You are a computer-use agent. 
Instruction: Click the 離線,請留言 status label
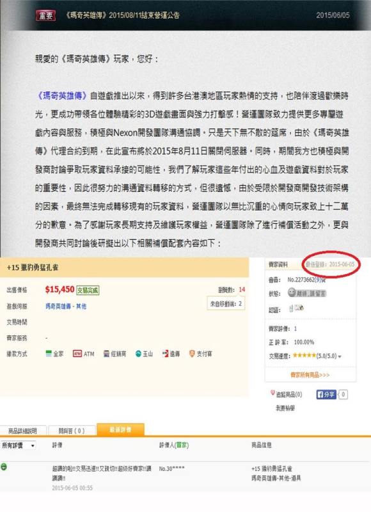click(311, 294)
